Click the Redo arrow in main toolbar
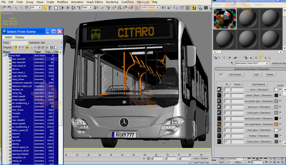The height and width of the screenshot is (165, 286). 10,8
